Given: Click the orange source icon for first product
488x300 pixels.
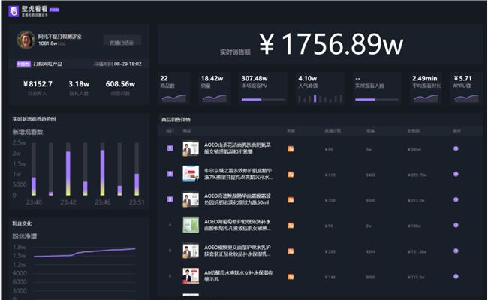Looking at the screenshot, I should point(291,149).
